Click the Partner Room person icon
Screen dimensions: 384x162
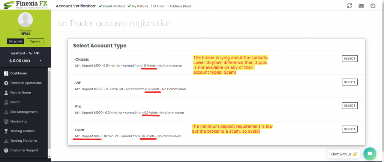(6, 92)
